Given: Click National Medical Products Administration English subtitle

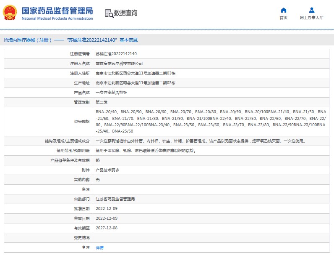Looking at the screenshot, I should pyautogui.click(x=57, y=19).
